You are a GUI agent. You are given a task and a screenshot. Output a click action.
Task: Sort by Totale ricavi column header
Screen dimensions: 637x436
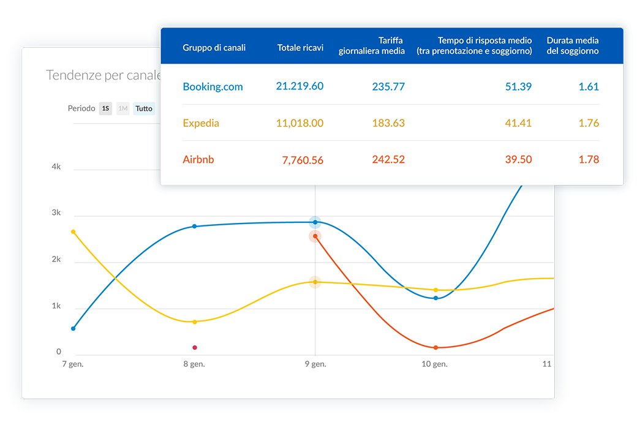[300, 48]
